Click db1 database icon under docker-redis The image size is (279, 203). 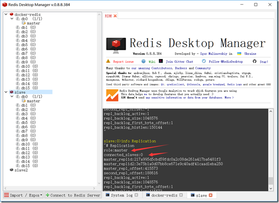pos(18,27)
